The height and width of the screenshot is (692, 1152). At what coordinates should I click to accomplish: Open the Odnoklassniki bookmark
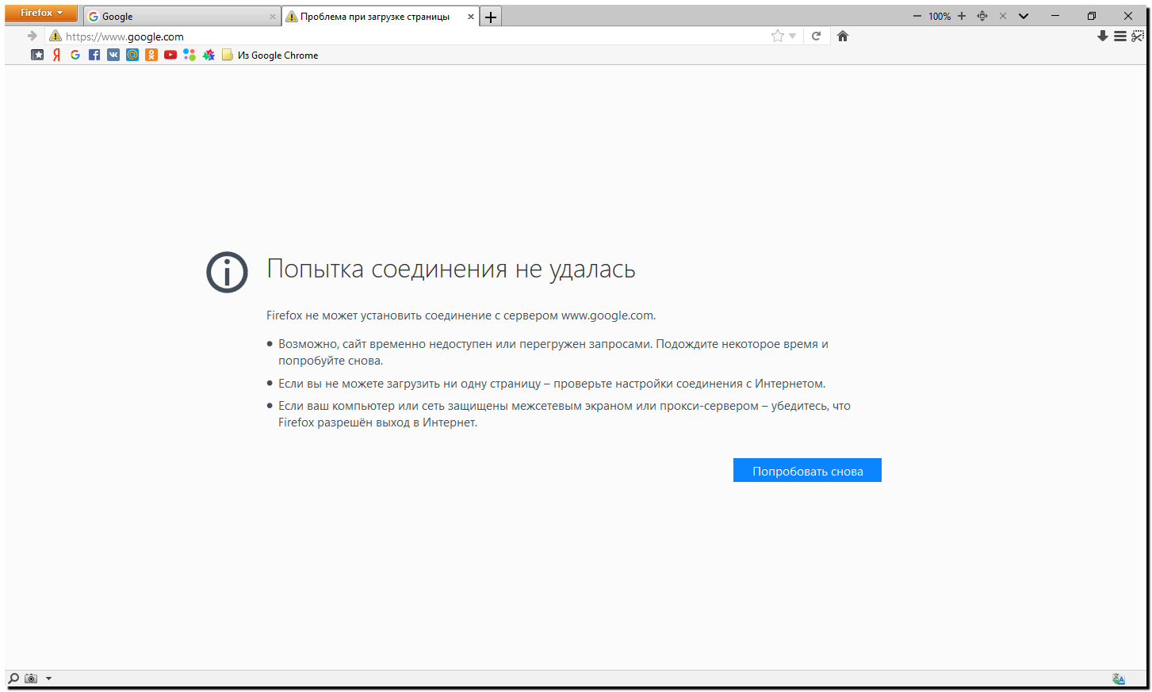151,55
